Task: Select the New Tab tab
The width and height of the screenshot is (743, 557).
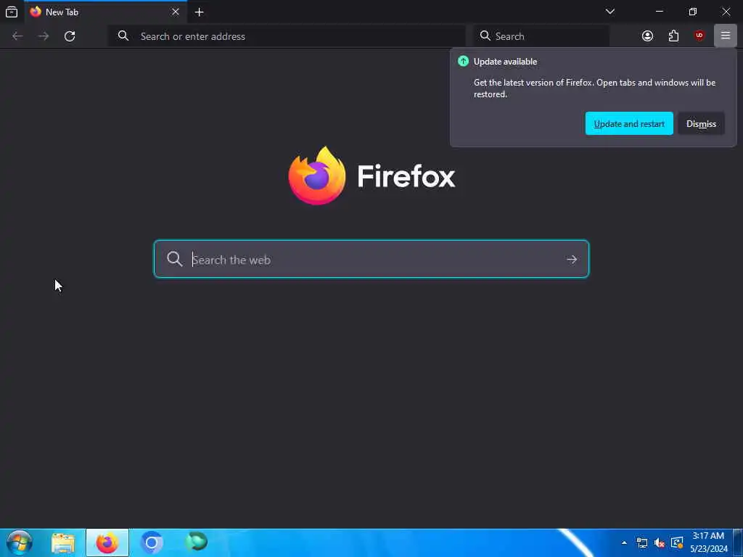Action: point(105,12)
